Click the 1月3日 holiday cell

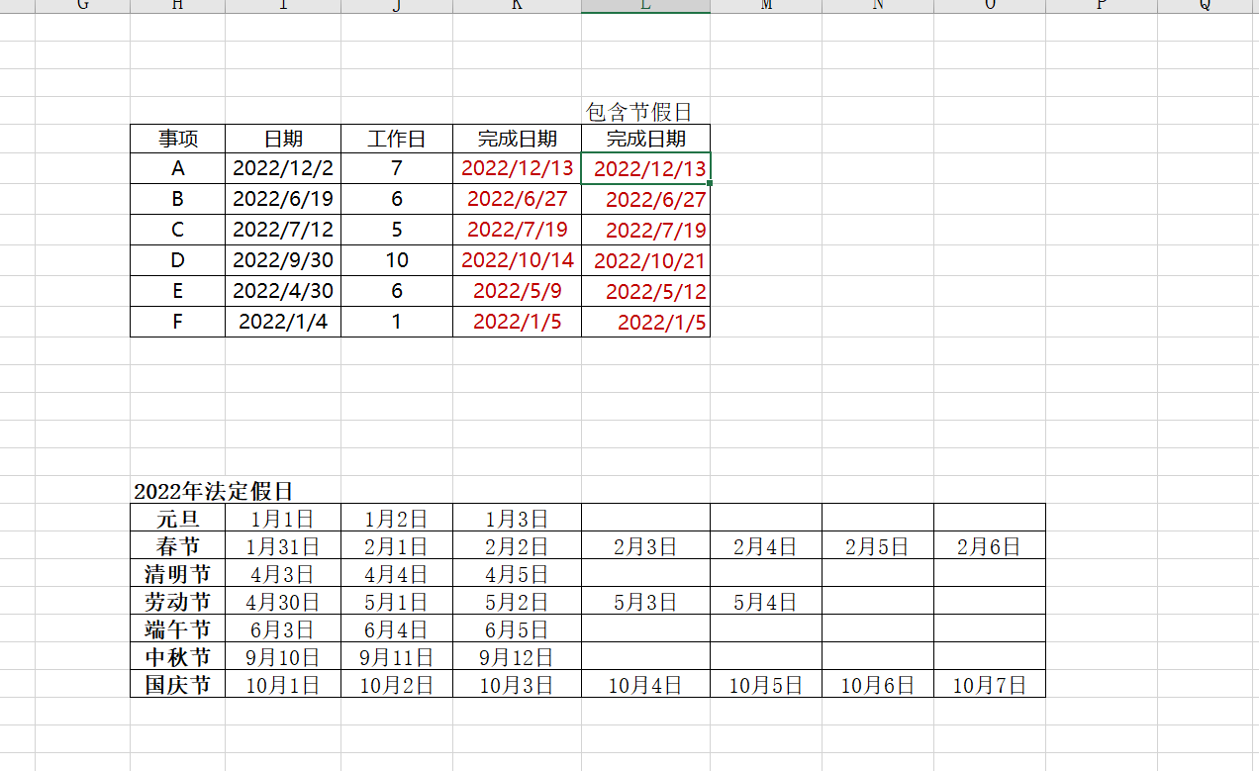(x=517, y=518)
